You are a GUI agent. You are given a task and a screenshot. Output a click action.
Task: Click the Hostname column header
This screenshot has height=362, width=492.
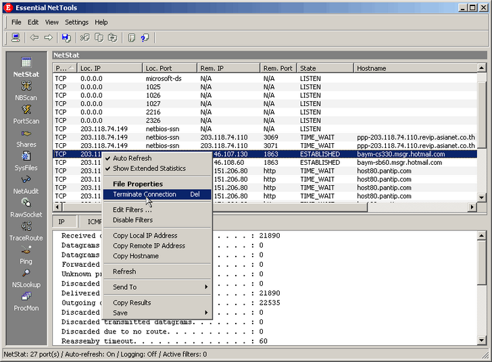click(416, 68)
